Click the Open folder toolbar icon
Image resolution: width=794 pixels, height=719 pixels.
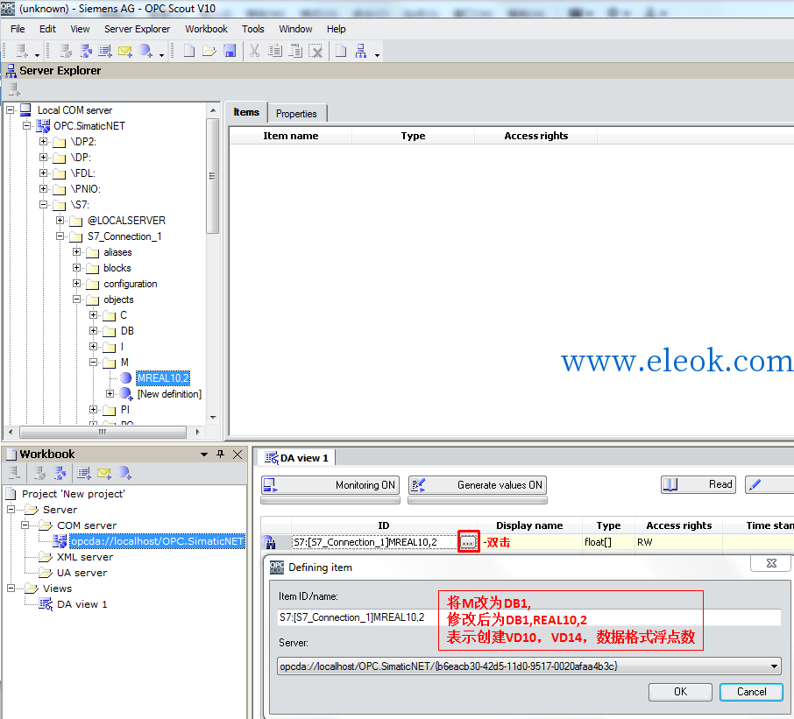coord(209,51)
